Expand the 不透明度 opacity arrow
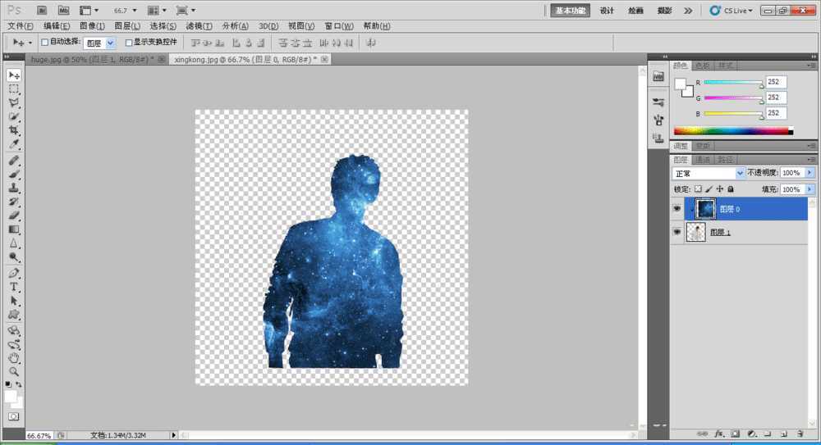This screenshot has width=821, height=445. pyautogui.click(x=810, y=174)
